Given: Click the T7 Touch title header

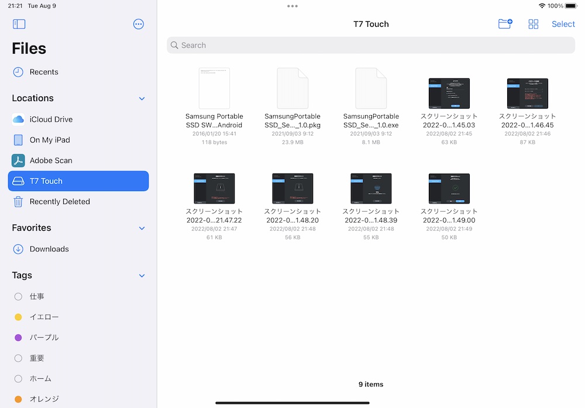Looking at the screenshot, I should 371,24.
